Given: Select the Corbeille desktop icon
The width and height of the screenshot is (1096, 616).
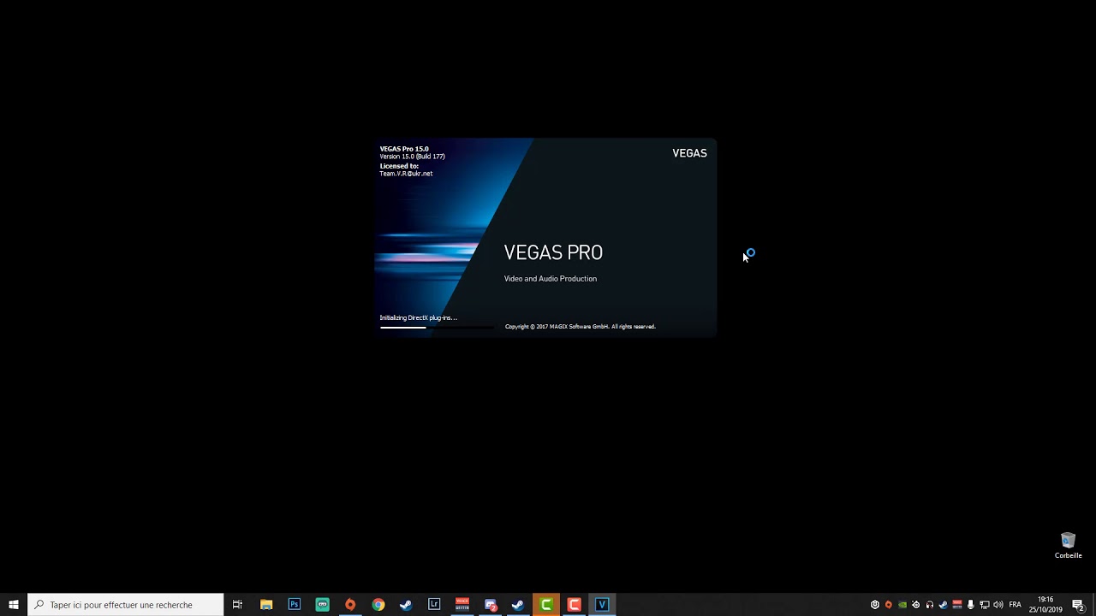Looking at the screenshot, I should pyautogui.click(x=1068, y=545).
